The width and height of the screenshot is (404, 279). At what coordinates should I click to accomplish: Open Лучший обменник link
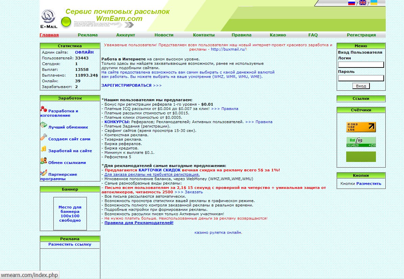[68, 127]
